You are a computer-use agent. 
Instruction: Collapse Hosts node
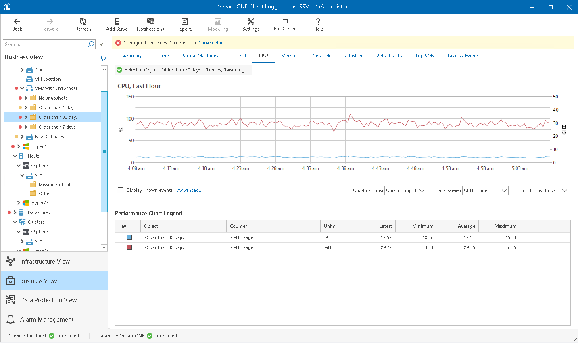click(x=15, y=156)
